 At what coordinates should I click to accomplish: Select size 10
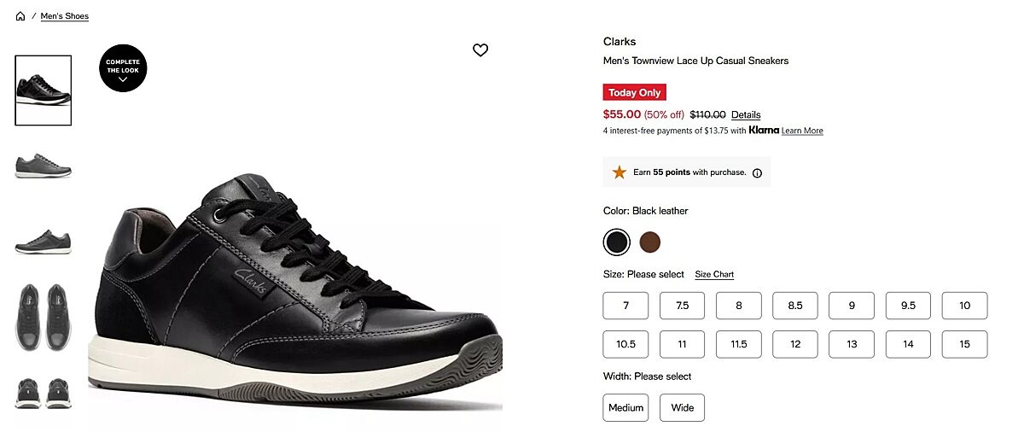coord(964,306)
